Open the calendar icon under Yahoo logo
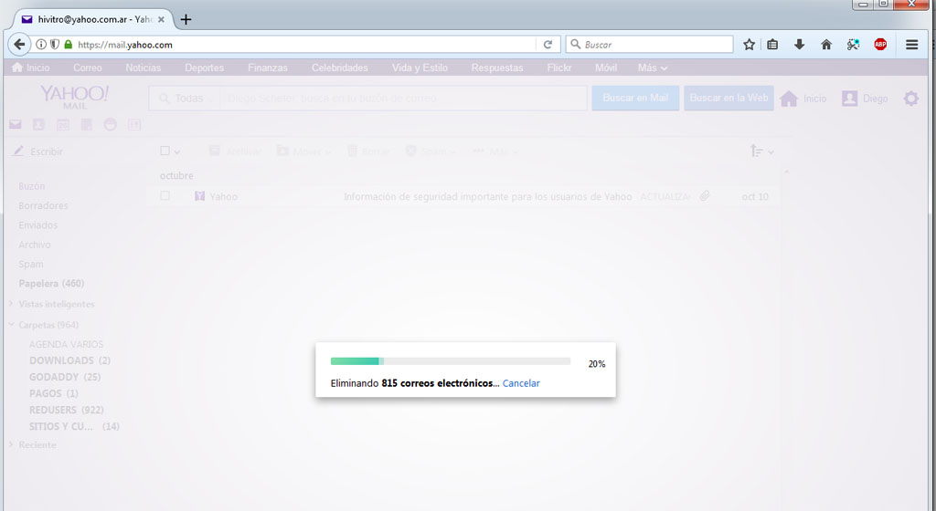 click(x=63, y=124)
